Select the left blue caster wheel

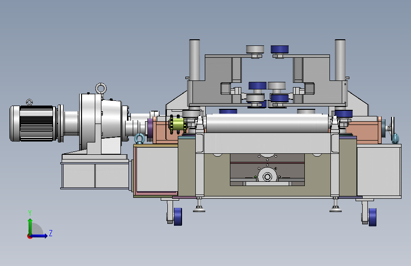(x=178, y=216)
